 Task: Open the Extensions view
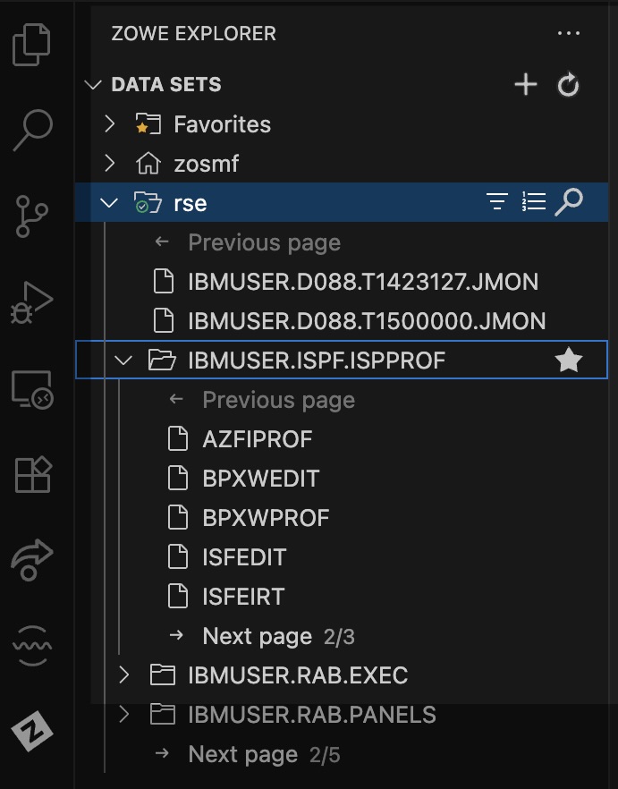click(x=32, y=474)
